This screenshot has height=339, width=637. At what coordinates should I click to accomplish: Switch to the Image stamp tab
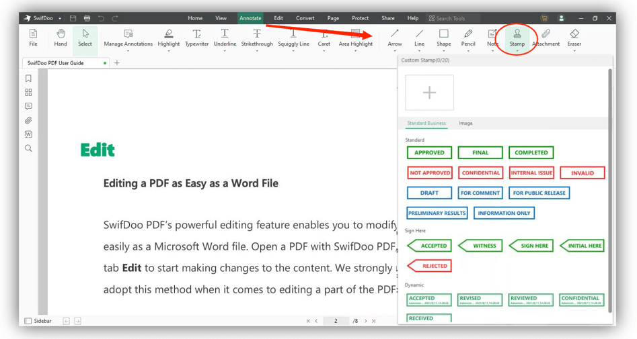[465, 124]
